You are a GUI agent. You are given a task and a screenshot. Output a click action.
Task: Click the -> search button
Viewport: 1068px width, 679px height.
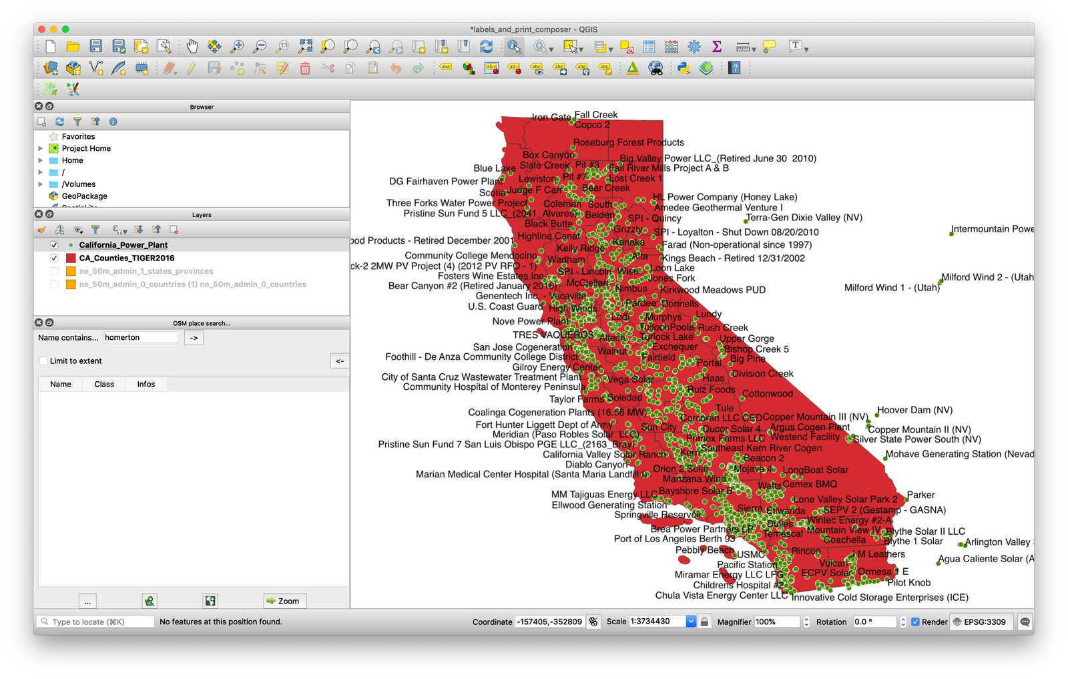click(x=194, y=338)
